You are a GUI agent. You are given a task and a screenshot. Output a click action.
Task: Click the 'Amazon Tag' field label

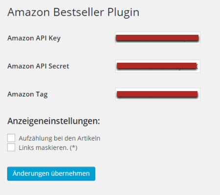click(27, 95)
